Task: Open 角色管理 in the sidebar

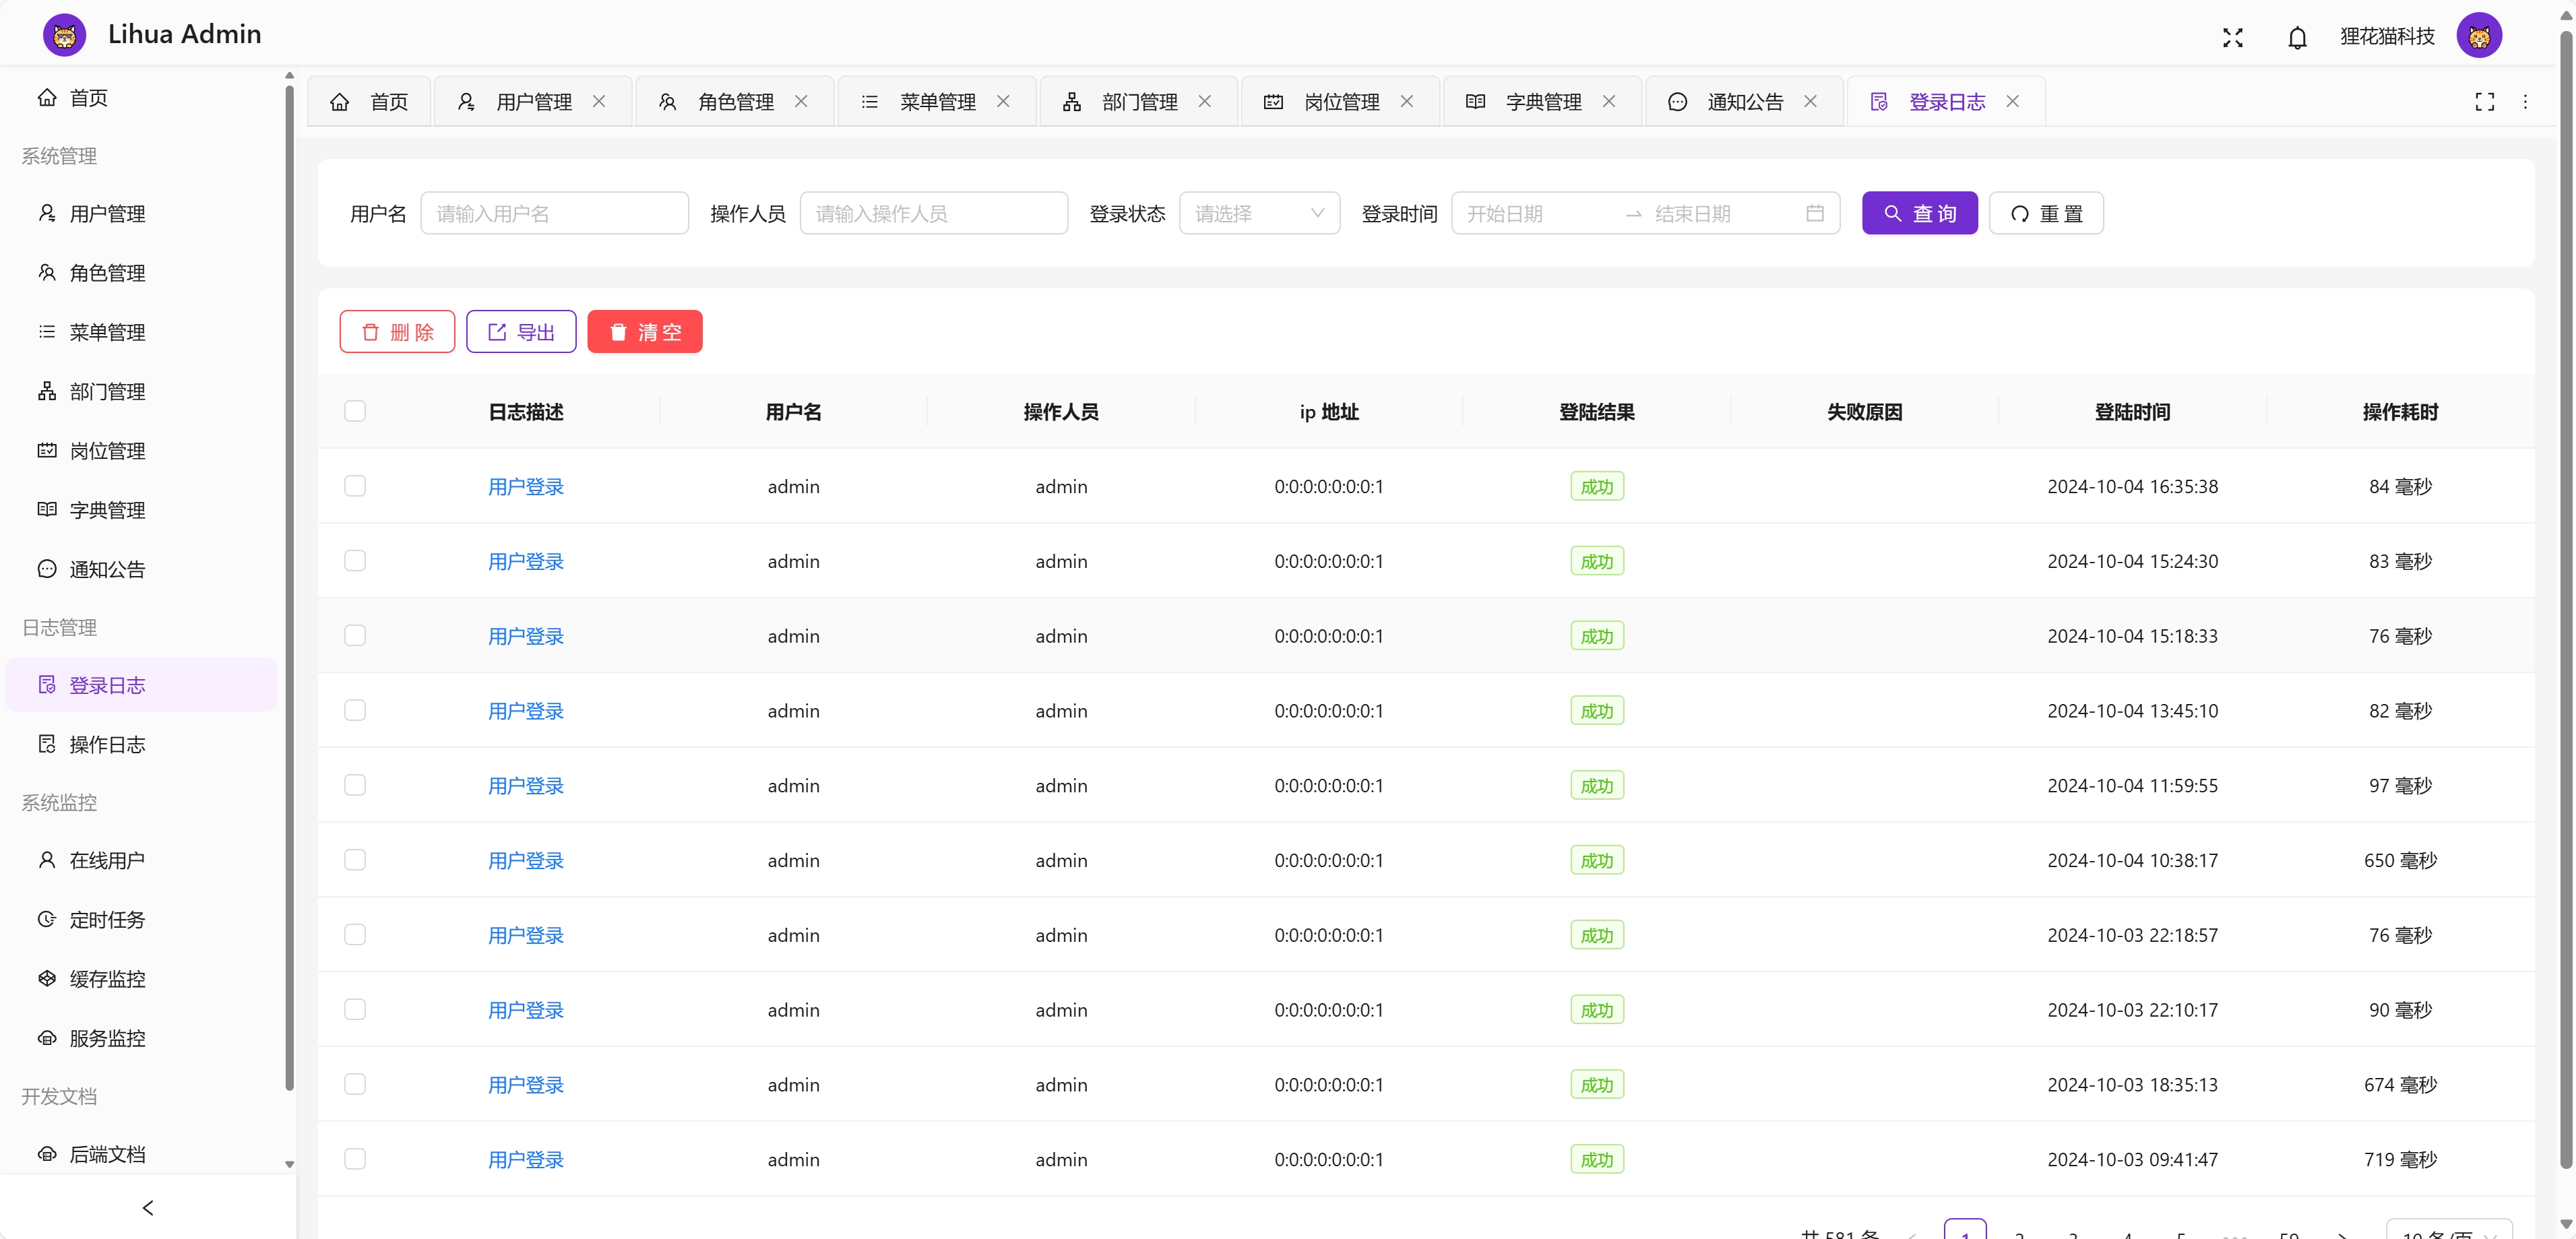Action: point(142,273)
